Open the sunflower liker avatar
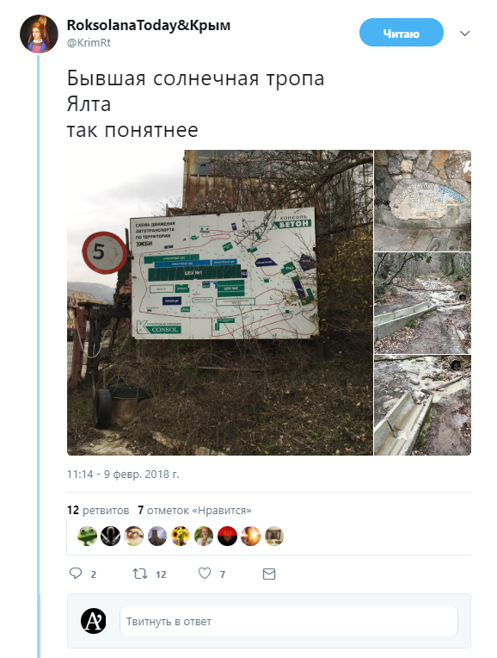Viewport: 497px width, 658px height. [x=181, y=536]
